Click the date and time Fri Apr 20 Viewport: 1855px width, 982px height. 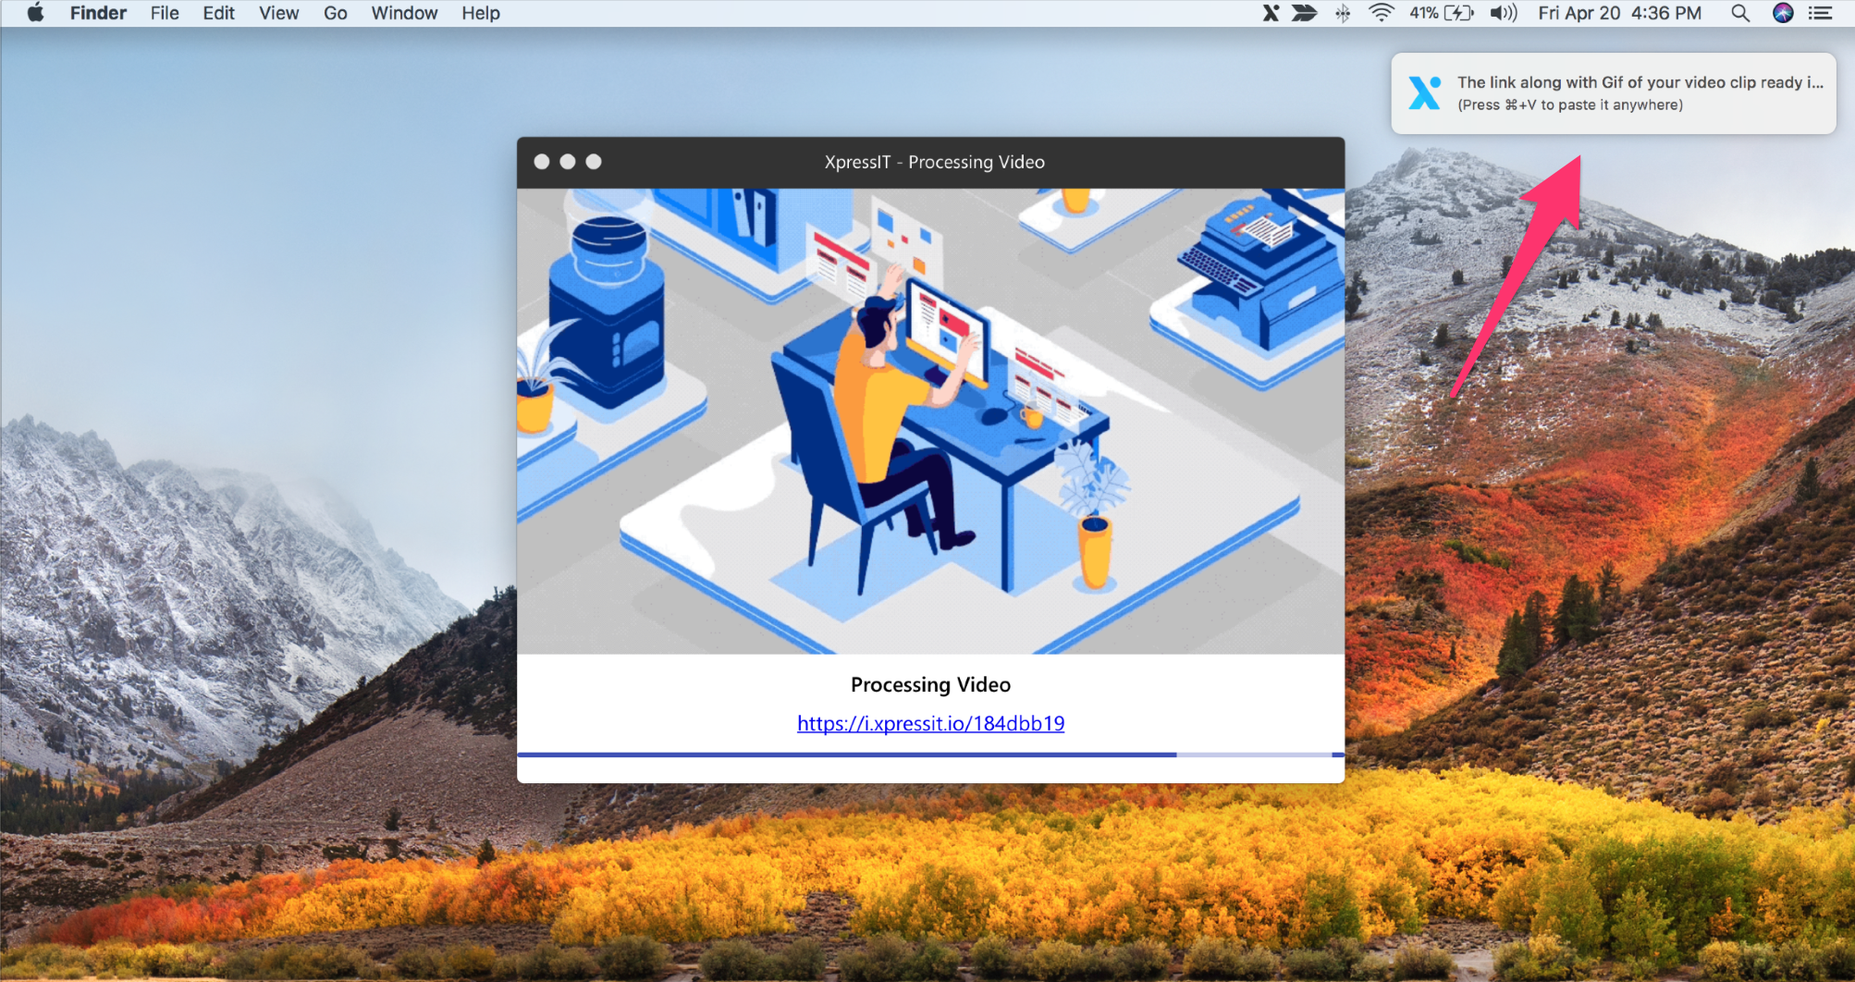[1619, 13]
